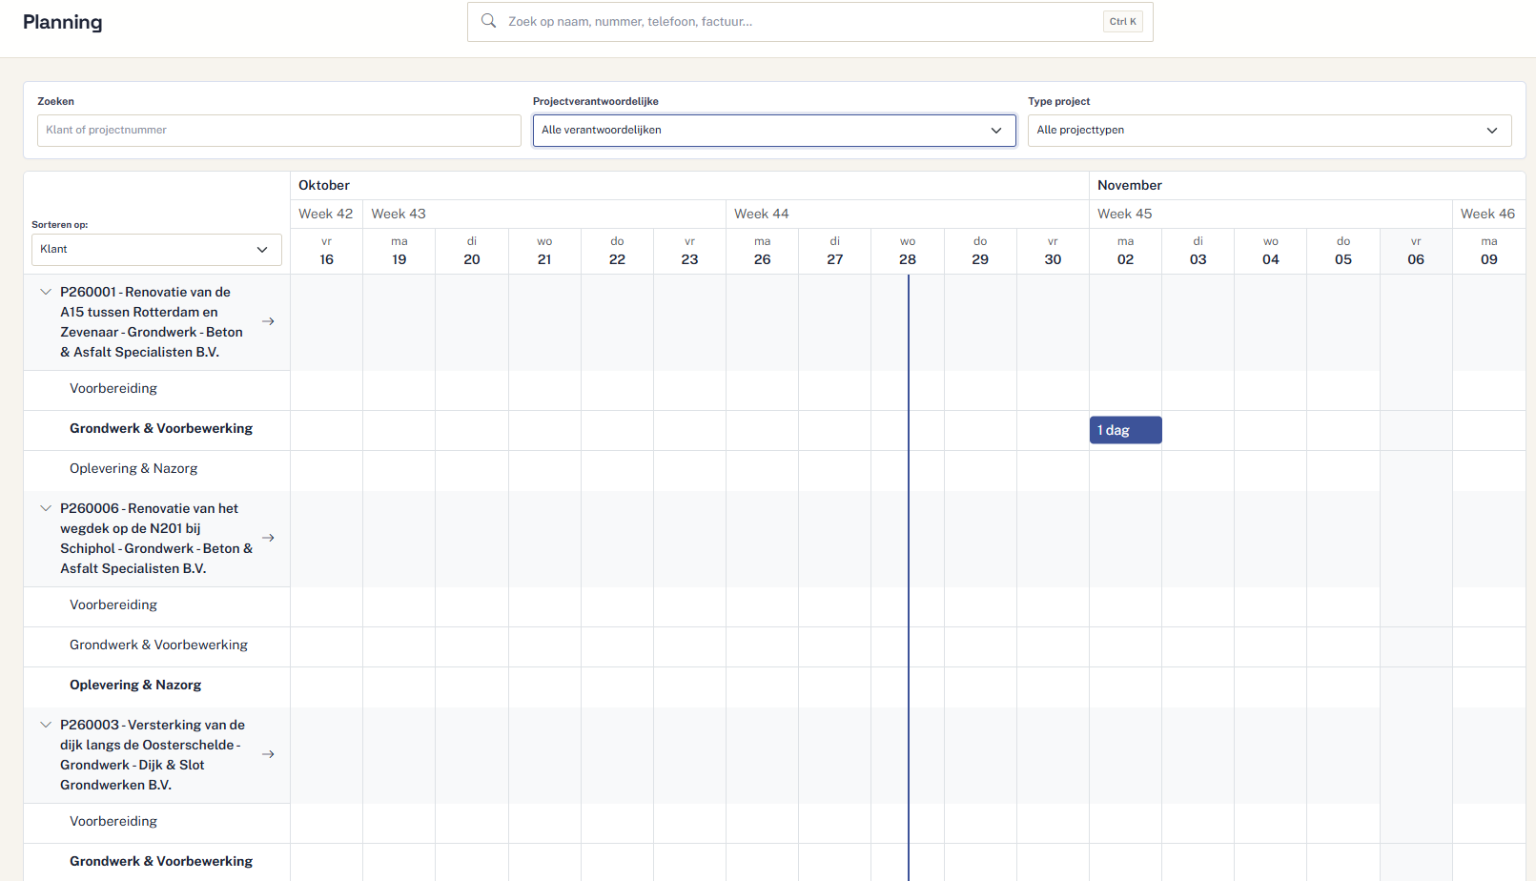This screenshot has width=1536, height=881.
Task: Click project title P260006 Renovatie wegdek N201
Action: point(156,539)
